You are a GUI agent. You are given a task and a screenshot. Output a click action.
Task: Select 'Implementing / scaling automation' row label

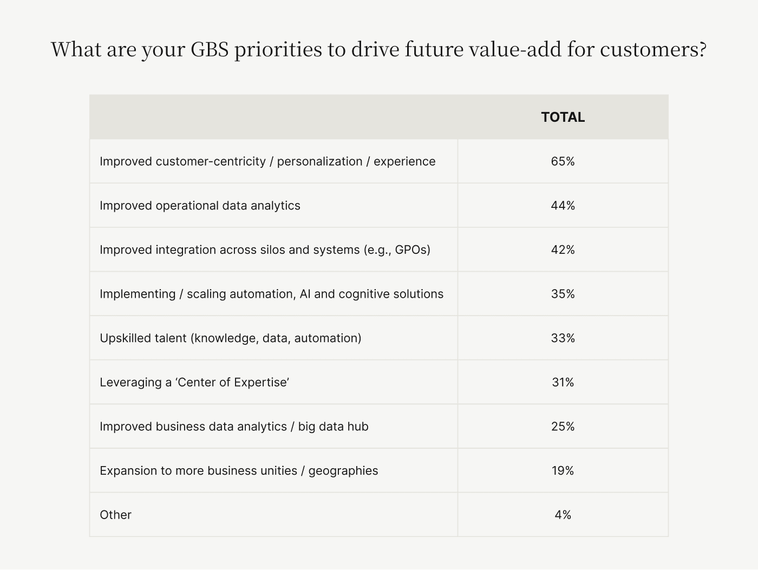(271, 294)
